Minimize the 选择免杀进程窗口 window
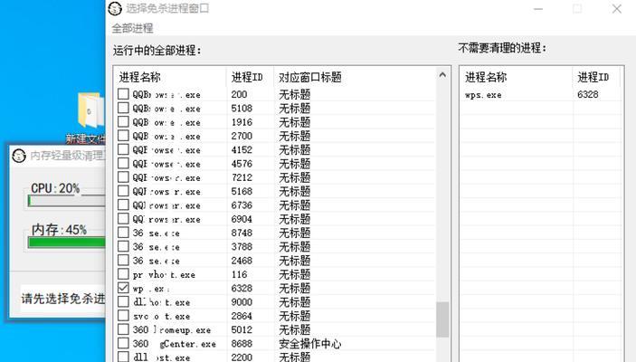636x362 pixels. (x=538, y=8)
